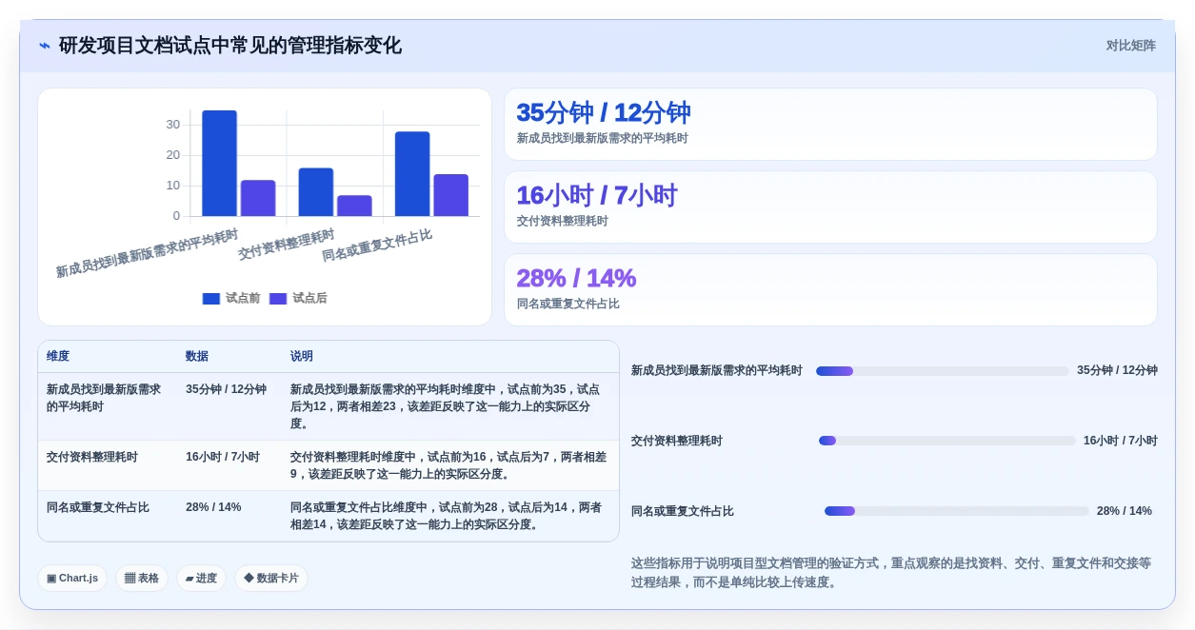Click progress value 35分钟 / 12分钟 on right
Screen dimensions: 1195x630
click(x=1117, y=370)
